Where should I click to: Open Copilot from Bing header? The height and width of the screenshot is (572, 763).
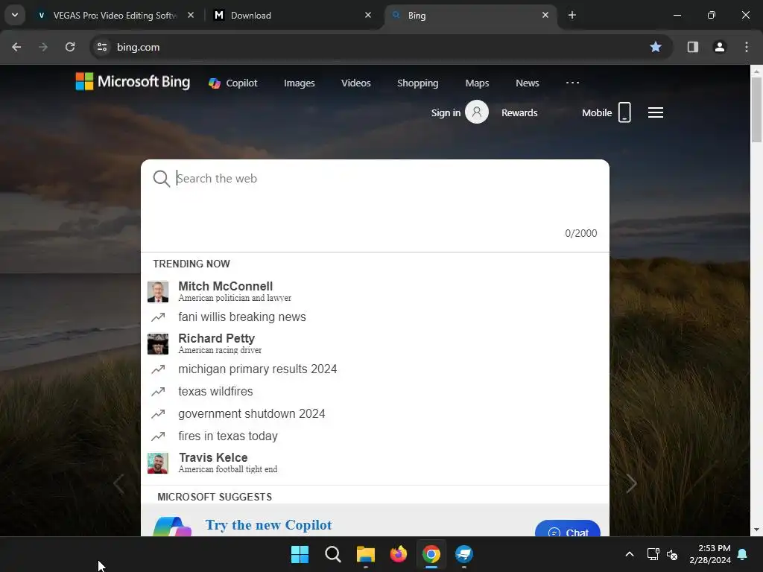(x=233, y=83)
